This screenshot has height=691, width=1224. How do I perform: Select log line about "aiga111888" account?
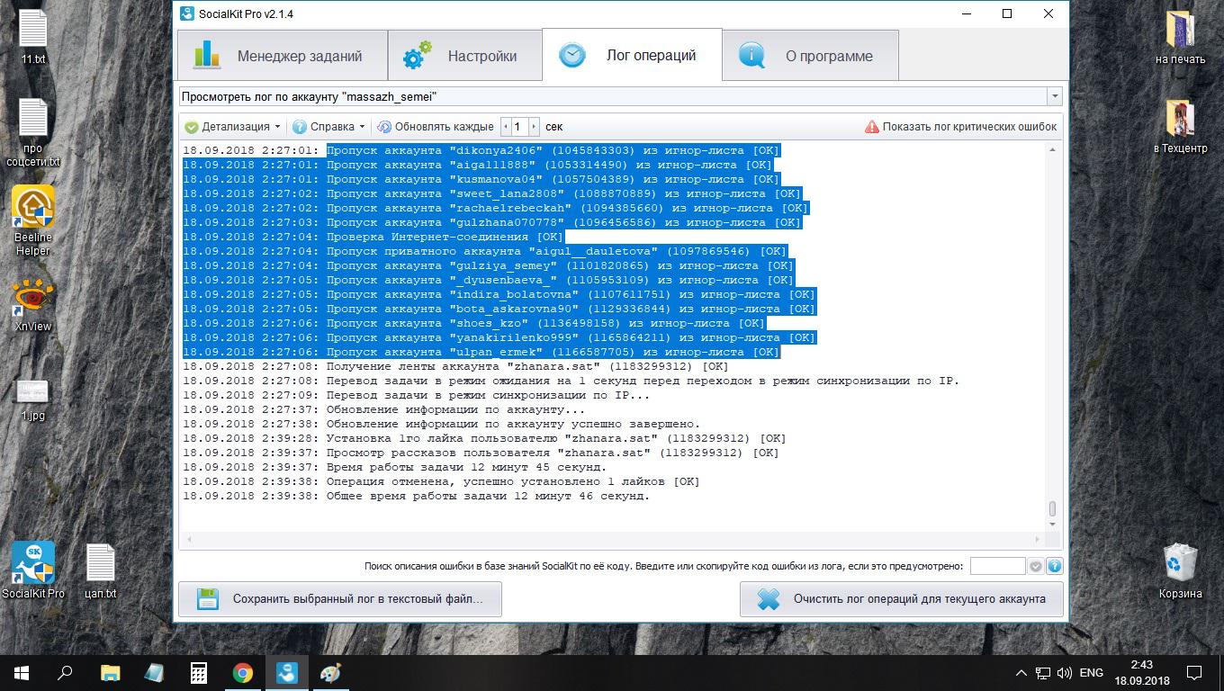pyautogui.click(x=478, y=165)
